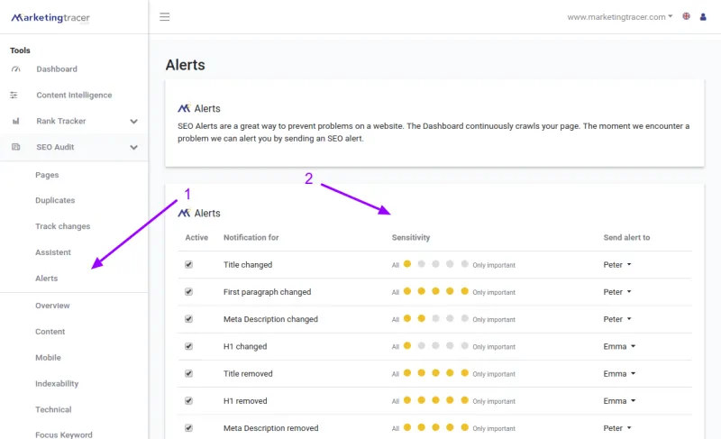Screen dimensions: 721x439
Task: Uncheck the Meta Description removed checkbox
Action: (188, 428)
